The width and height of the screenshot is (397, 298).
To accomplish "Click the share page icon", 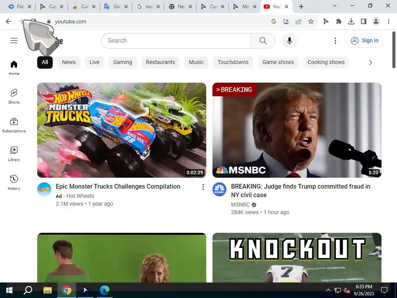I will [299, 22].
